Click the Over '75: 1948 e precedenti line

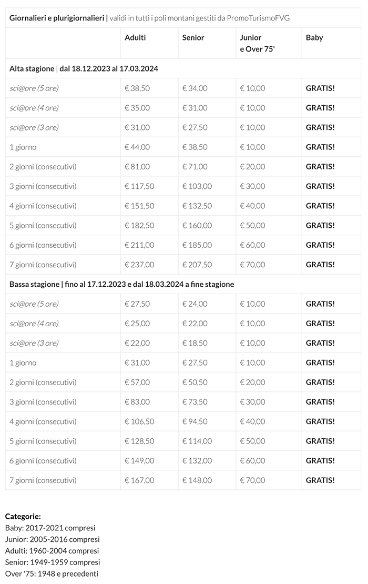pyautogui.click(x=52, y=574)
